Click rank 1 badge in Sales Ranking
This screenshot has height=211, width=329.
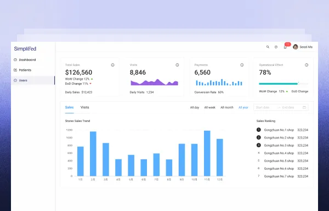click(x=259, y=130)
